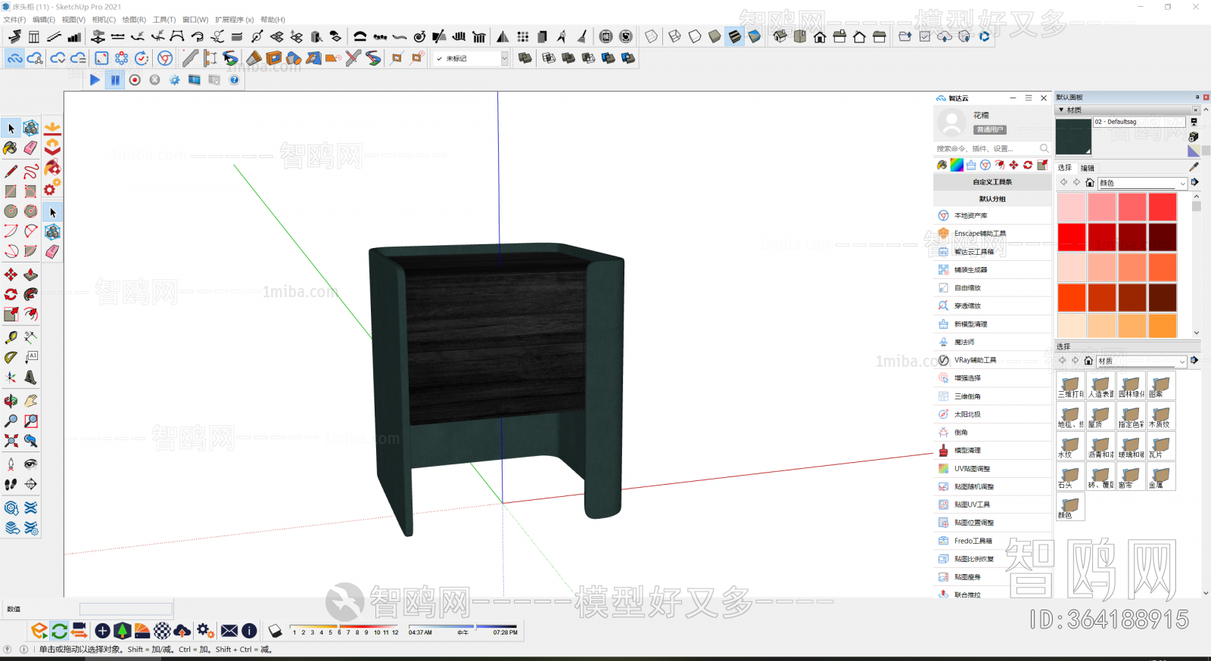Click details arrow beside 颜色 dropdown
Screen dimensions: 1211x661
click(x=1195, y=182)
